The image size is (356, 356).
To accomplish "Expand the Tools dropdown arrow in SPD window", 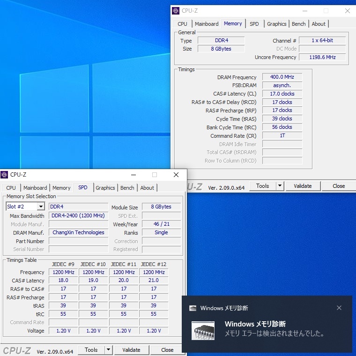I will (108, 350).
